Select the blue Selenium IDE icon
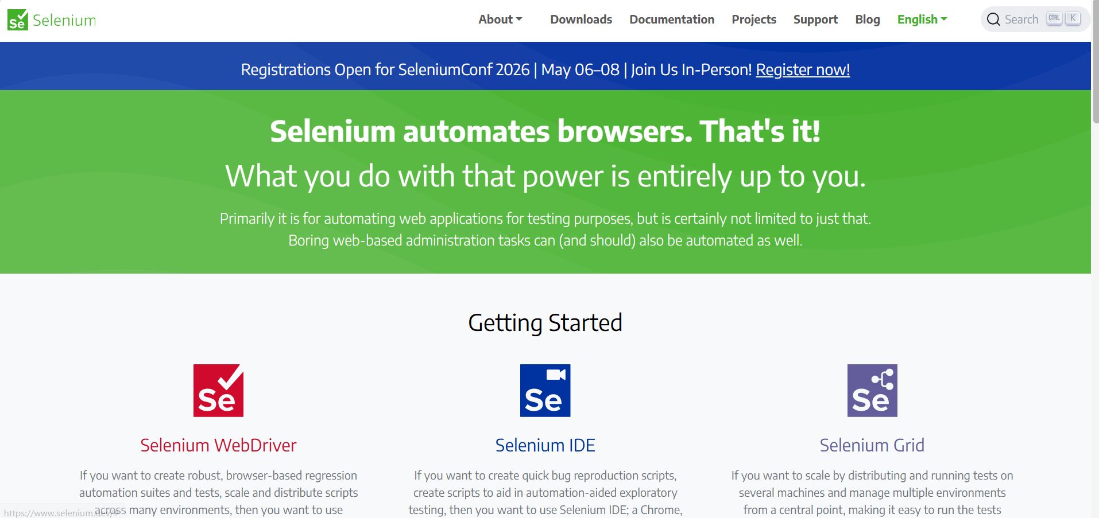The width and height of the screenshot is (1099, 518). coord(544,390)
